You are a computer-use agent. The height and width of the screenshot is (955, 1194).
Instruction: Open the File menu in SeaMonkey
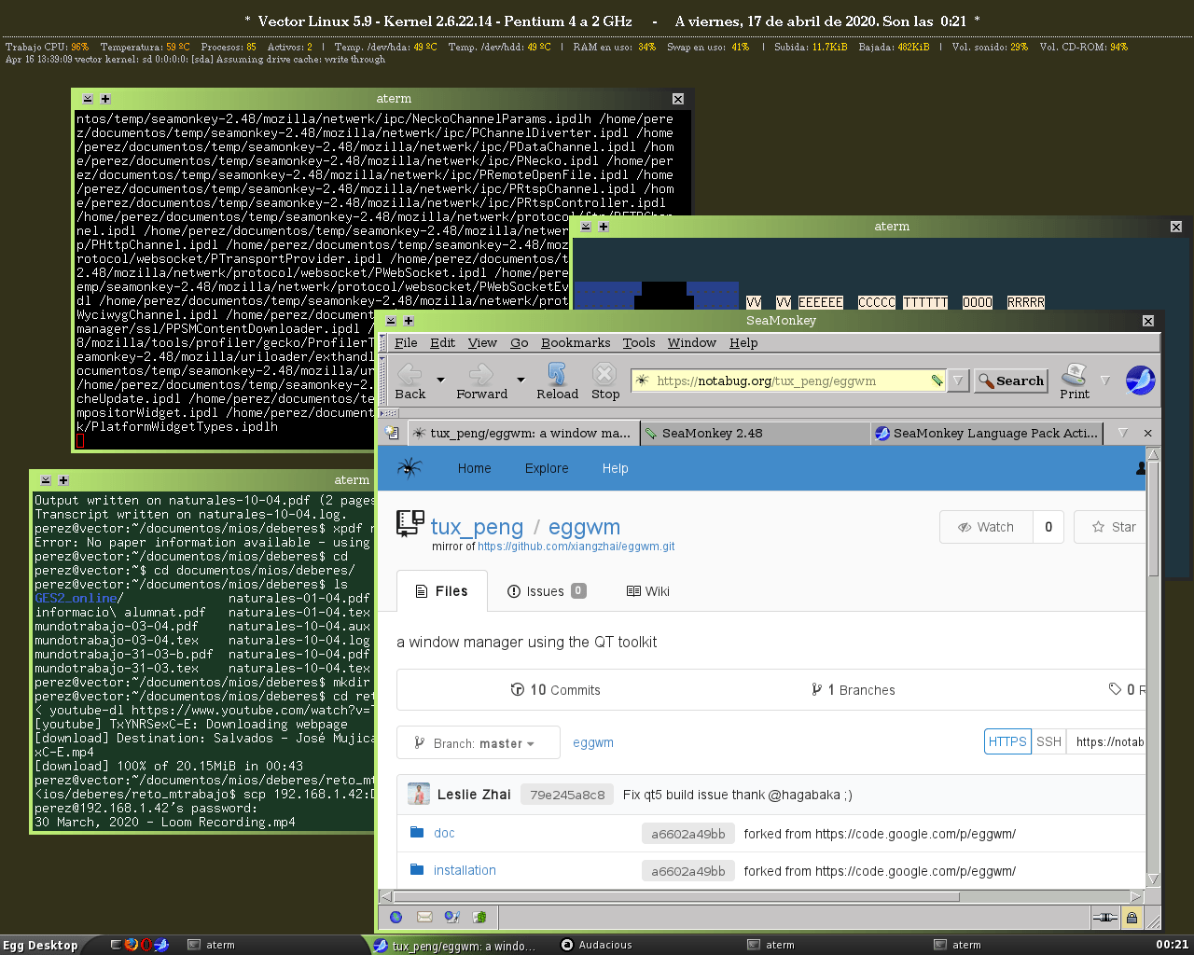pyautogui.click(x=406, y=342)
